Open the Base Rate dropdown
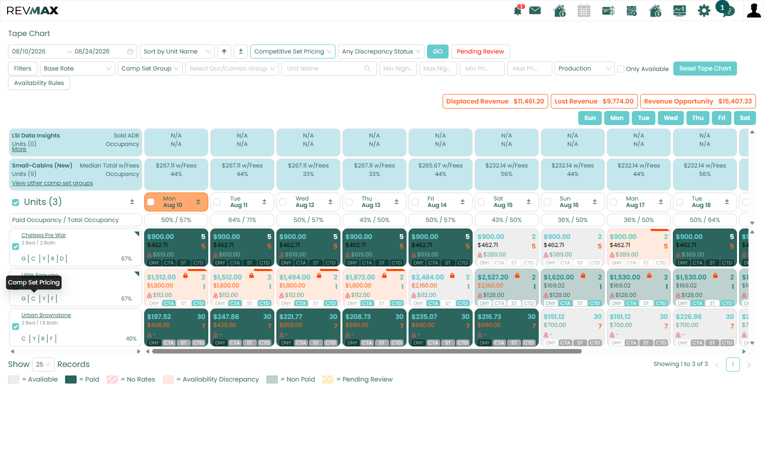The width and height of the screenshot is (764, 457). [77, 68]
